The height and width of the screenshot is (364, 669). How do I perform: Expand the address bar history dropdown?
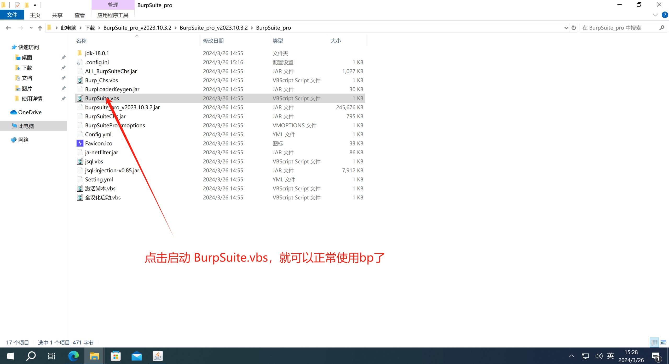[x=566, y=28]
